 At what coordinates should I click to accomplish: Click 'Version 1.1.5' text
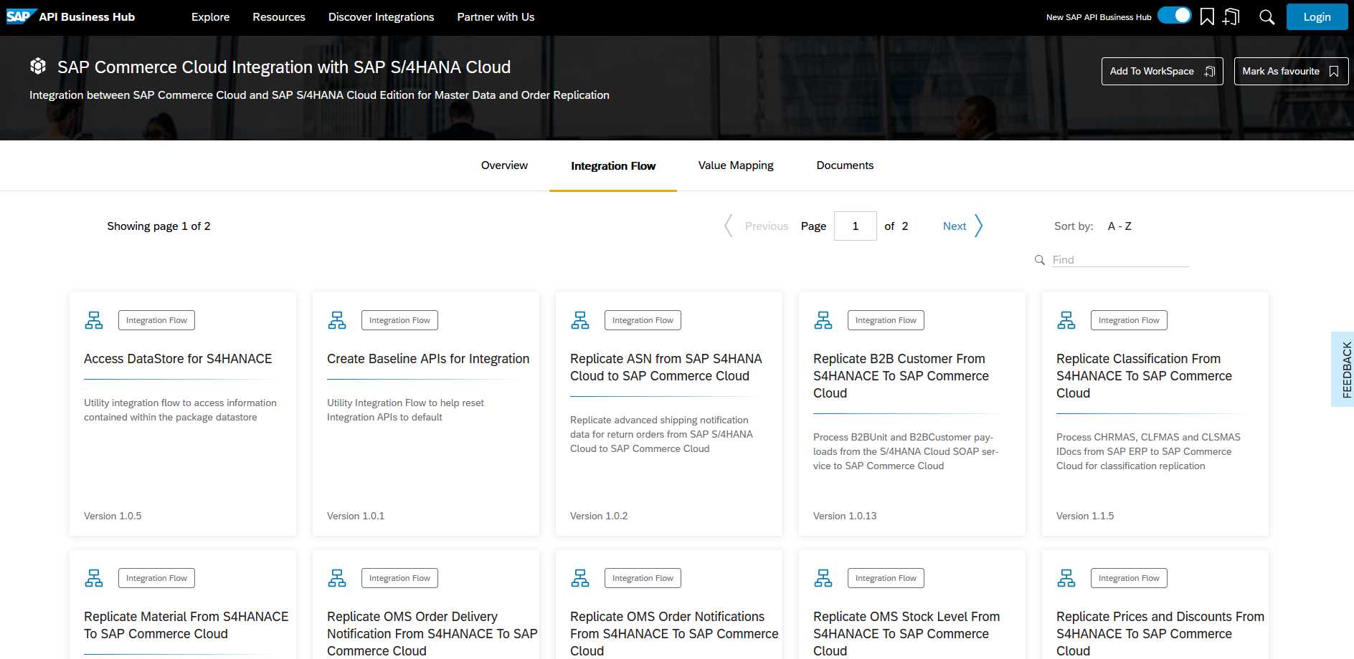point(1085,516)
